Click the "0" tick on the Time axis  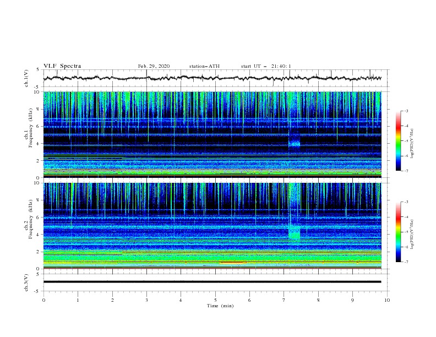pyautogui.click(x=43, y=300)
